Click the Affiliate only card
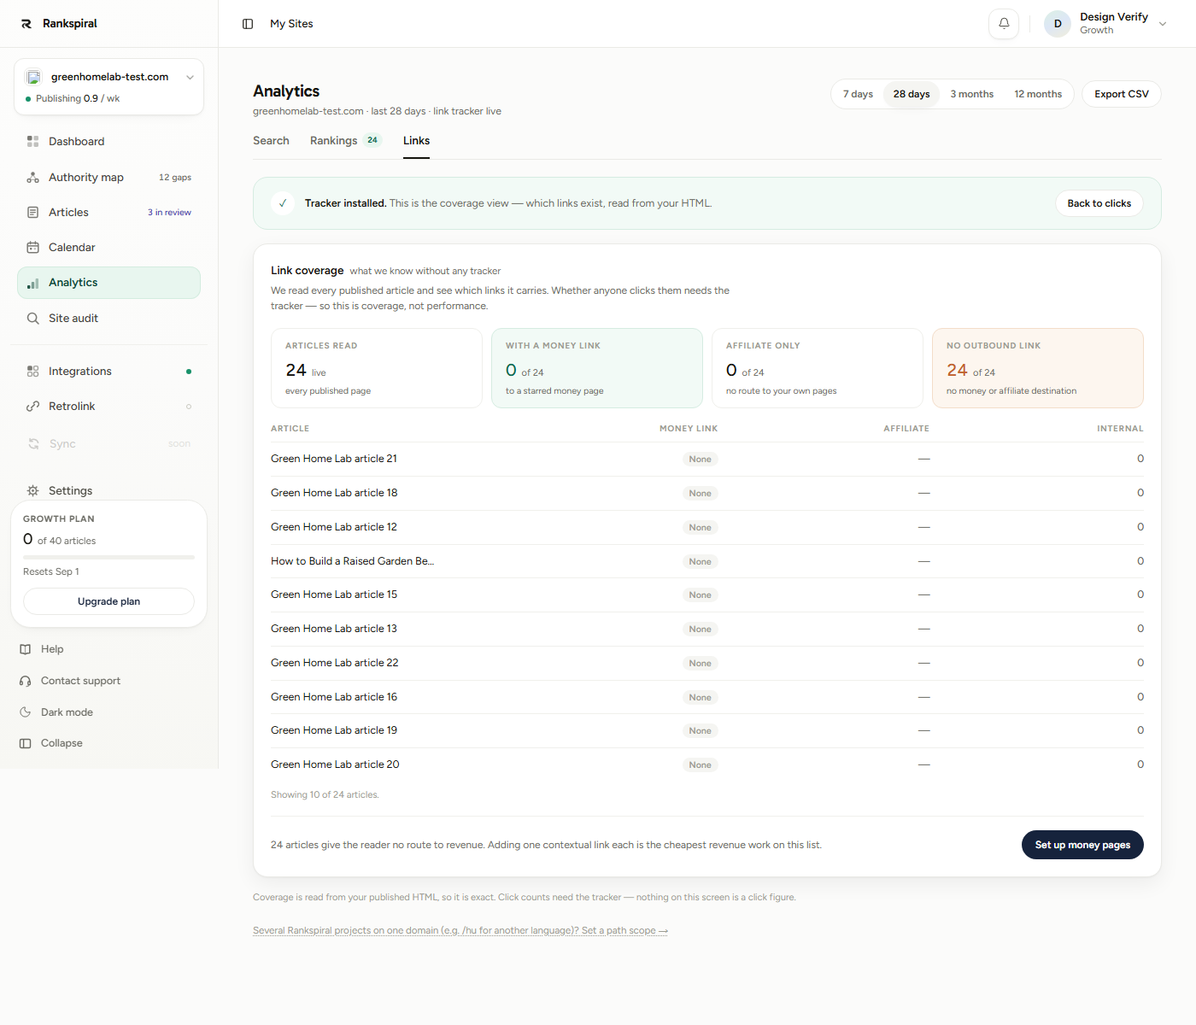This screenshot has height=1025, width=1196. pos(818,368)
